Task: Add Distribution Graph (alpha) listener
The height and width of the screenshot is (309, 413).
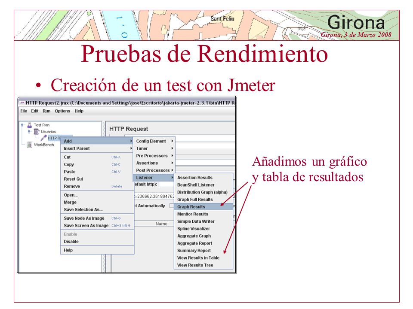Action: pos(203,192)
